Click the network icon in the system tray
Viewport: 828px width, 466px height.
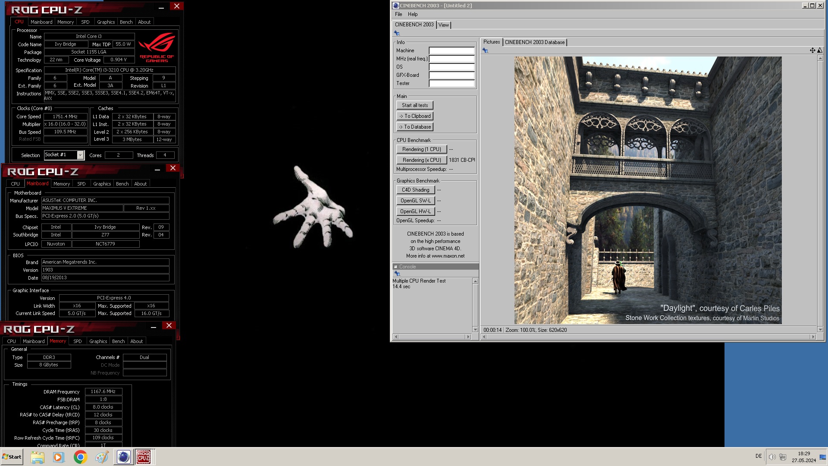pyautogui.click(x=783, y=457)
